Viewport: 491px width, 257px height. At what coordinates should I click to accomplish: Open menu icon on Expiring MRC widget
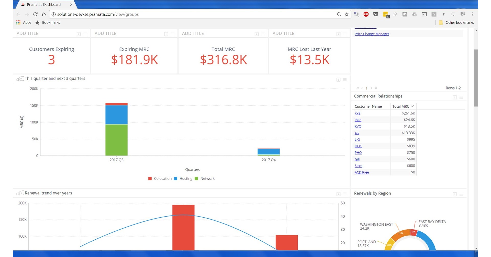172,34
